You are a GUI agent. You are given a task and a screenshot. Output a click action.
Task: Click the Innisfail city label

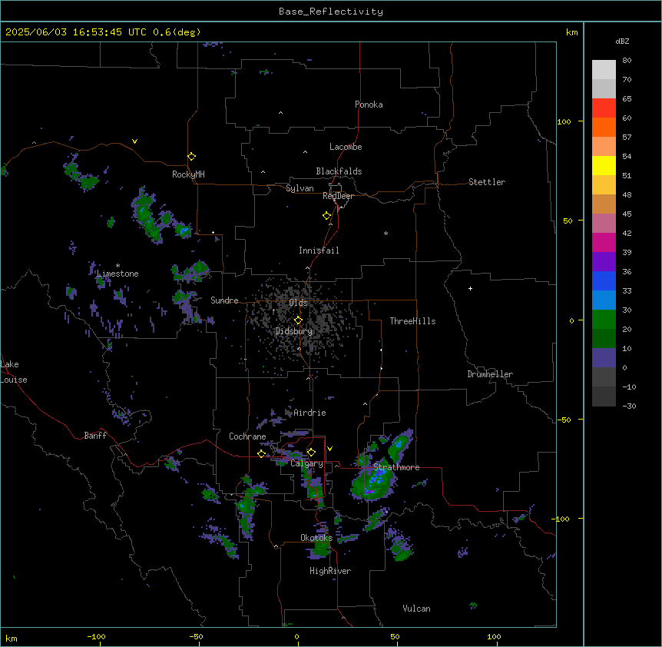tap(319, 251)
